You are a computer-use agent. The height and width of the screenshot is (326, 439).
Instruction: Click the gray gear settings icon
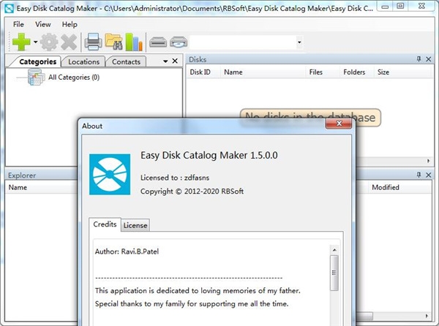point(49,42)
